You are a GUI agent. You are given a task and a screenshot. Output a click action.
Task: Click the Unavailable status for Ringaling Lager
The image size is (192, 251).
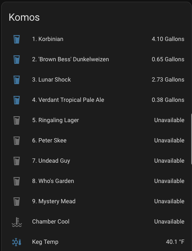(x=169, y=120)
